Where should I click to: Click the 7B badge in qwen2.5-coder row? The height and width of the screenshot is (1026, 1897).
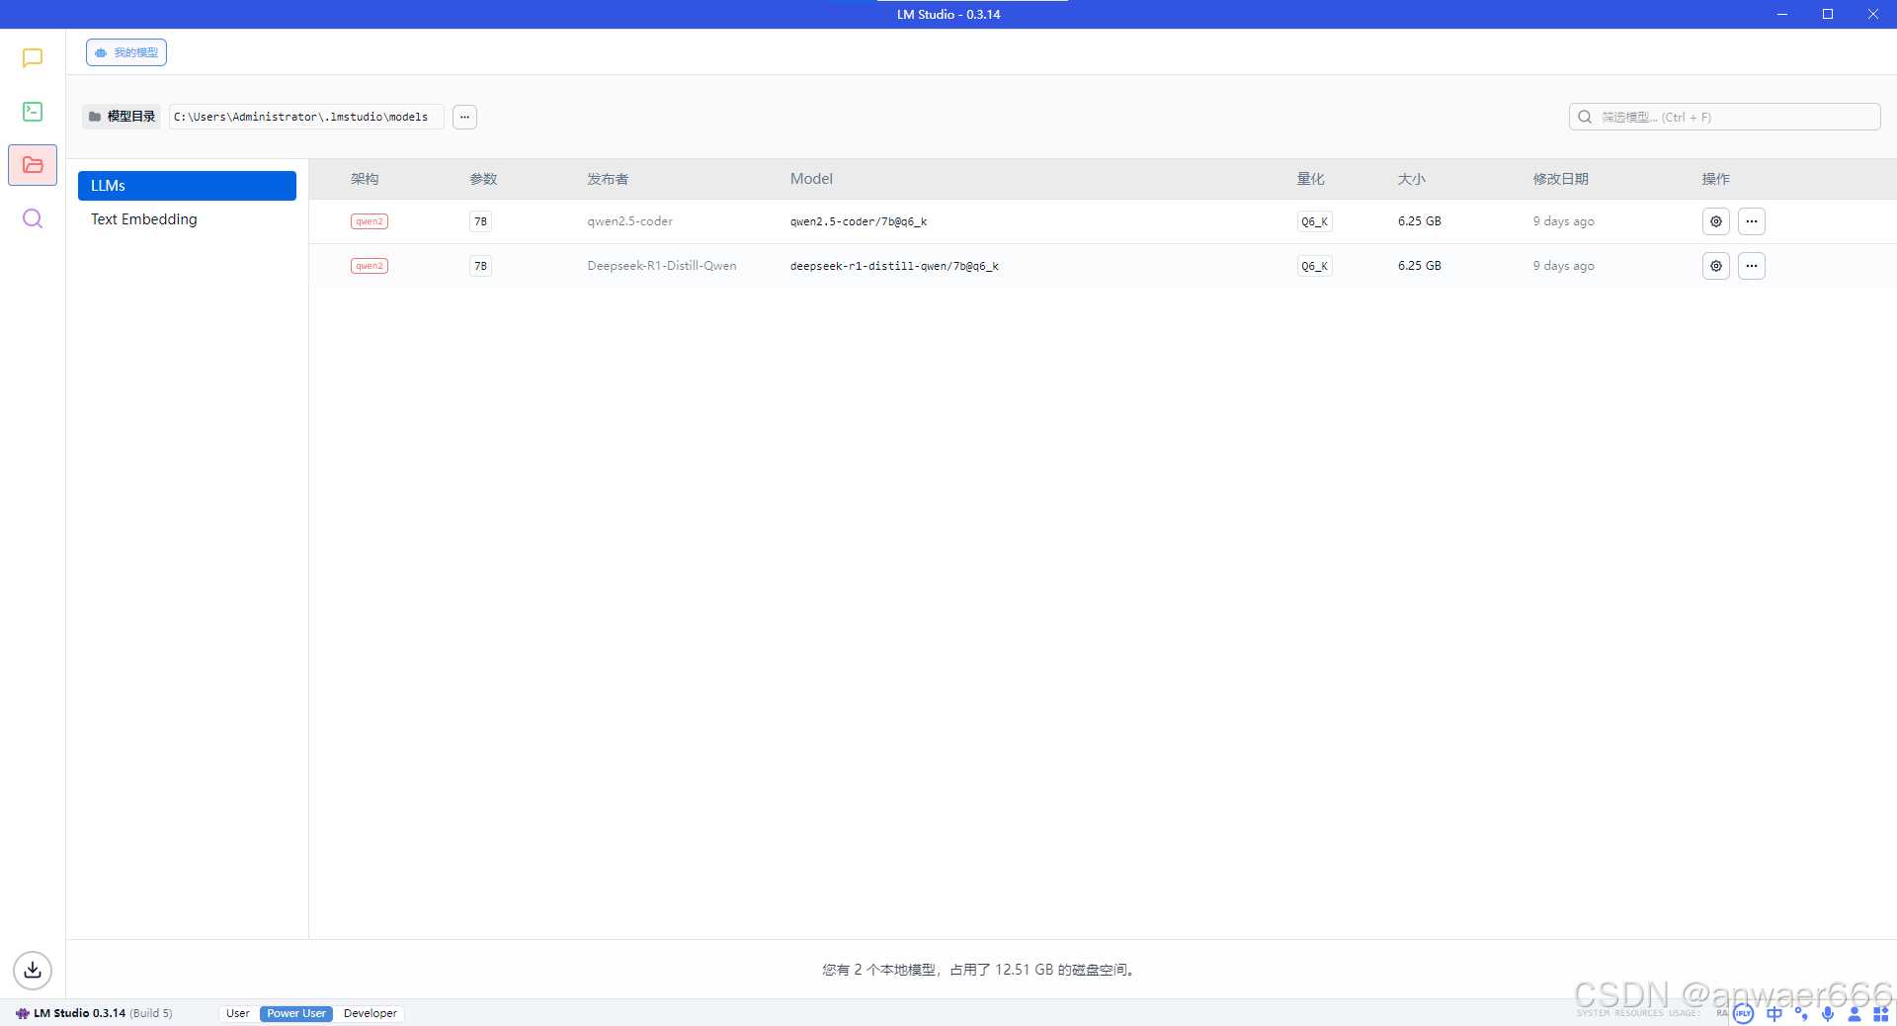pyautogui.click(x=480, y=221)
